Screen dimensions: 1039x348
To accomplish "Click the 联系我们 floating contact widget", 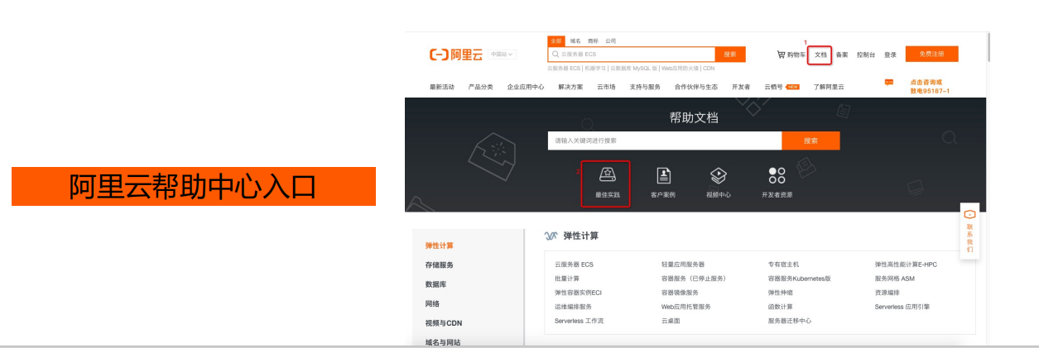I will coord(969,232).
